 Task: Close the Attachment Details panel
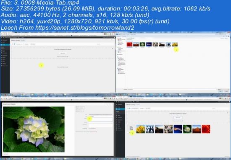(112, 104)
